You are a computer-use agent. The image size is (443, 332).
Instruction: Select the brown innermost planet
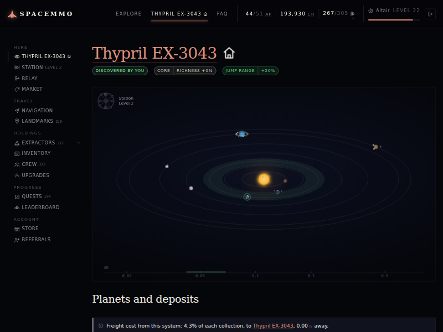[x=285, y=181]
